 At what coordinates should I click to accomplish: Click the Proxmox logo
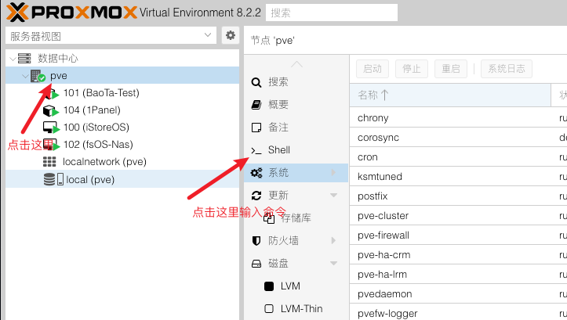coord(71,13)
